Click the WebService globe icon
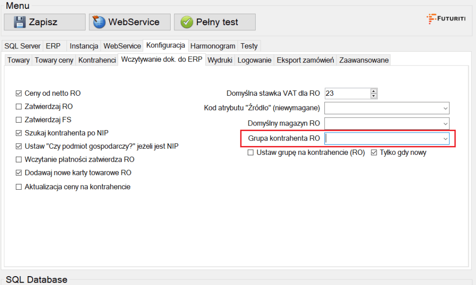Viewport: 476px width, 285px height. pos(99,22)
